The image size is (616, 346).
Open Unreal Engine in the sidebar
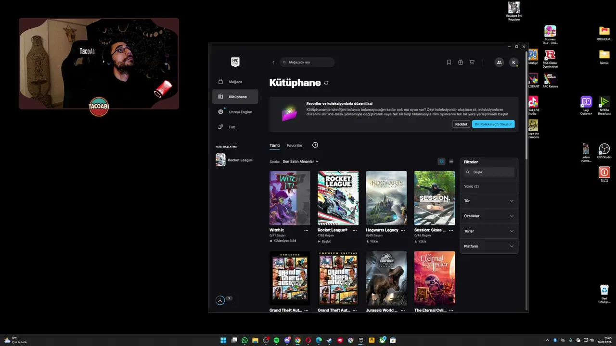[x=235, y=112]
